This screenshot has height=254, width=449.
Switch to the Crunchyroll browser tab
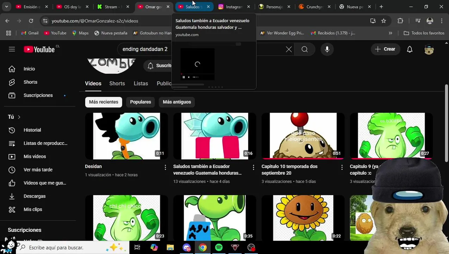click(x=314, y=7)
